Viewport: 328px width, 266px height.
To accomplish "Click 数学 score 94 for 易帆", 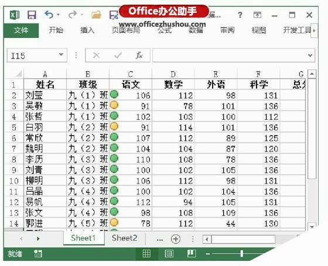I will pyautogui.click(x=173, y=202).
